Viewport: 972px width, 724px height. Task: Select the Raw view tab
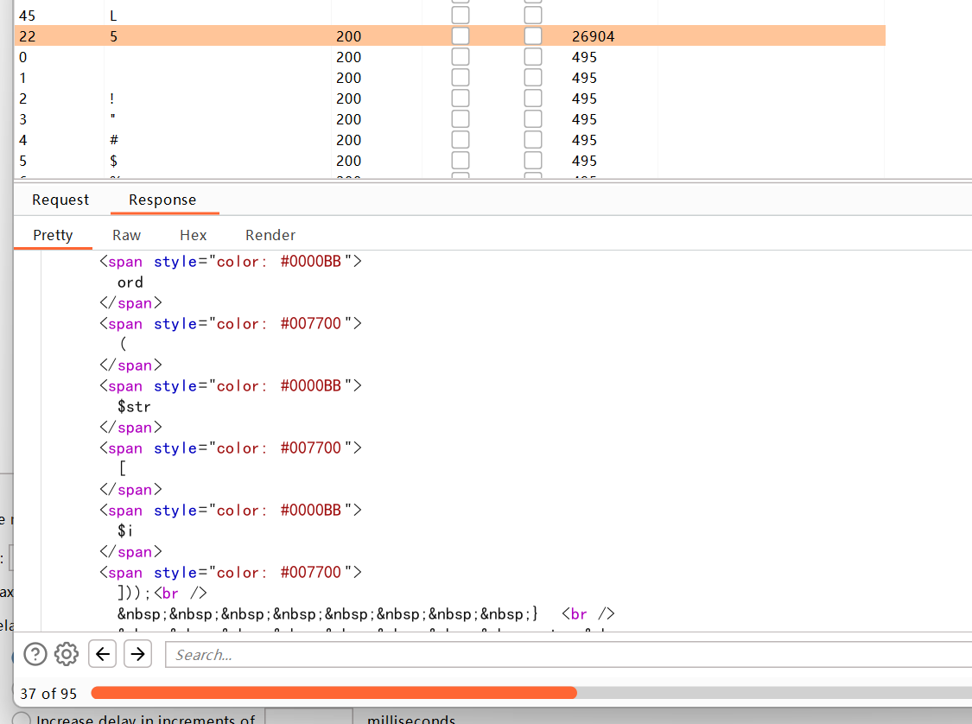tap(126, 235)
